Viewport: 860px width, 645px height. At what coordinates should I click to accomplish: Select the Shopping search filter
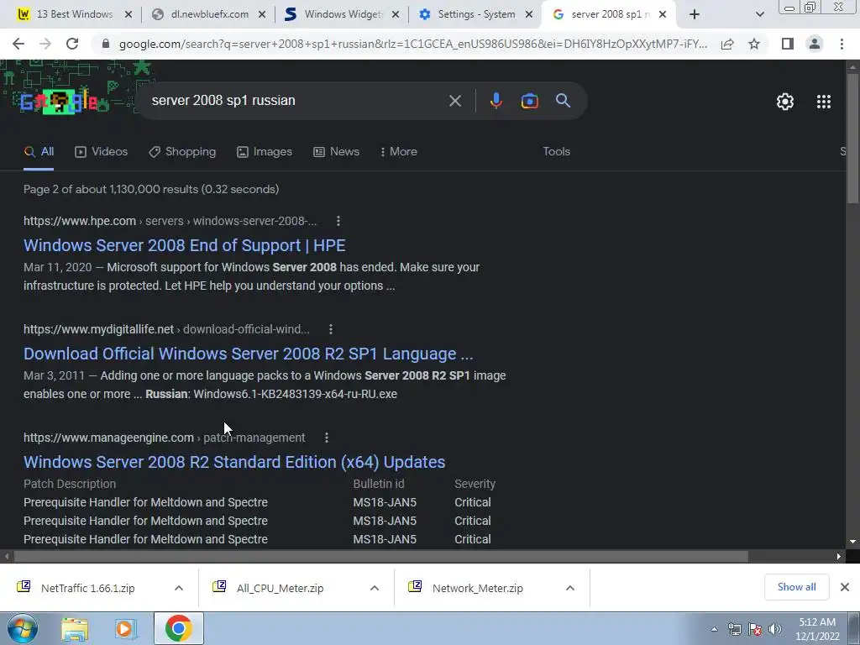pyautogui.click(x=182, y=152)
